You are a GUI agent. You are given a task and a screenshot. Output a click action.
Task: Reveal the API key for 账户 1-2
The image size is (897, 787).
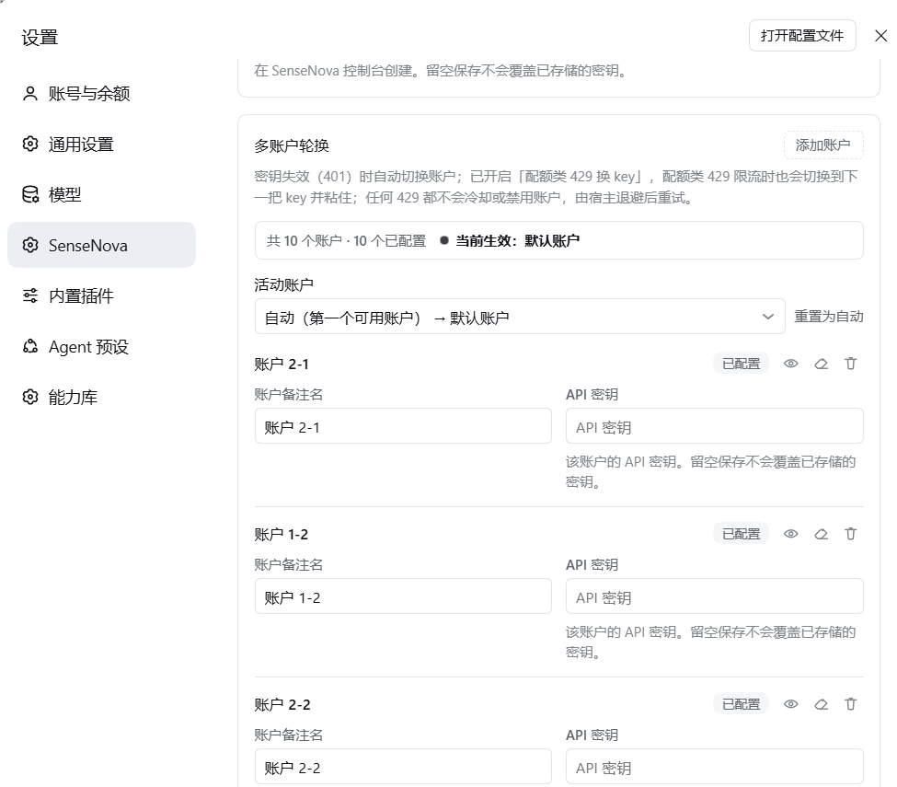790,534
